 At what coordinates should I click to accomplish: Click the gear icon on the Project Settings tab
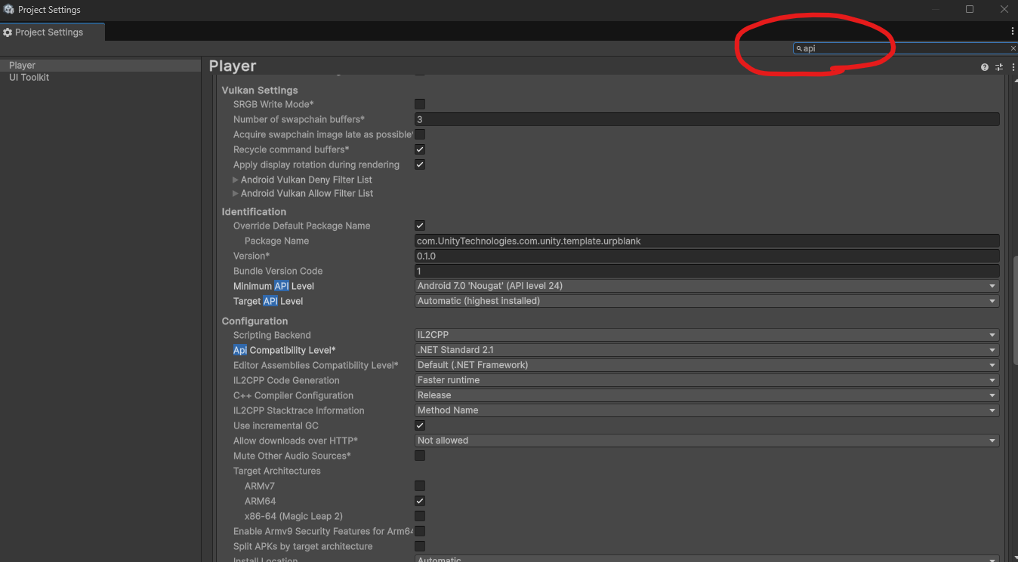(8, 32)
